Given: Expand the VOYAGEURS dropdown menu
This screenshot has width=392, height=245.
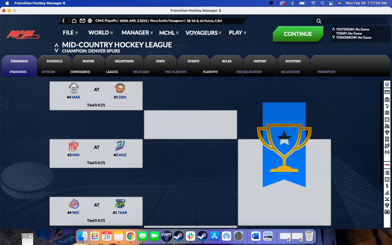Looking at the screenshot, I should coord(203,33).
